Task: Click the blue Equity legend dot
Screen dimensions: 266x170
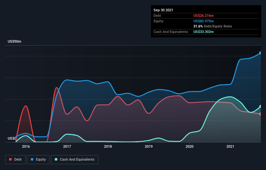Action: [x=32, y=159]
